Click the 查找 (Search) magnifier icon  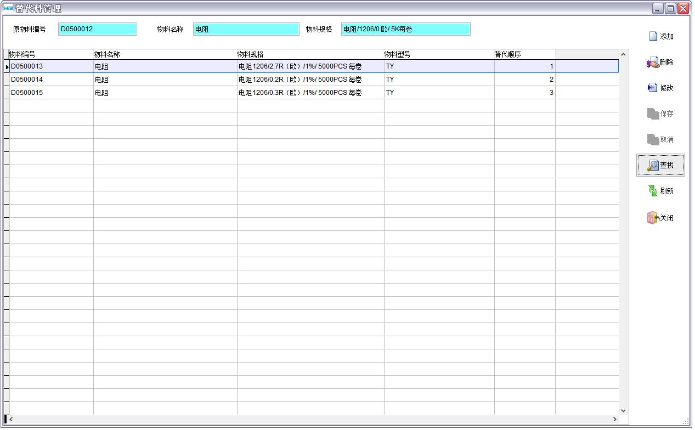tap(653, 165)
